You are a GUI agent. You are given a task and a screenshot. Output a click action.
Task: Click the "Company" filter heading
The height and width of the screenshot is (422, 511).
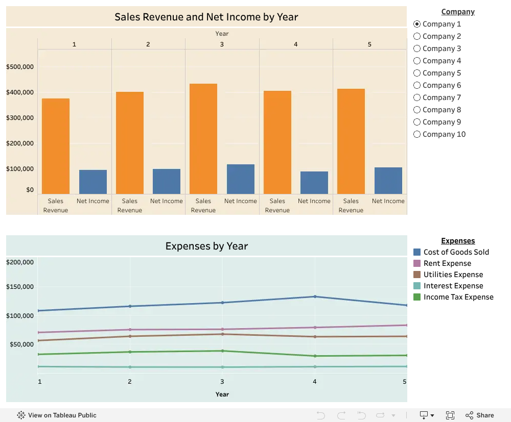tap(458, 12)
